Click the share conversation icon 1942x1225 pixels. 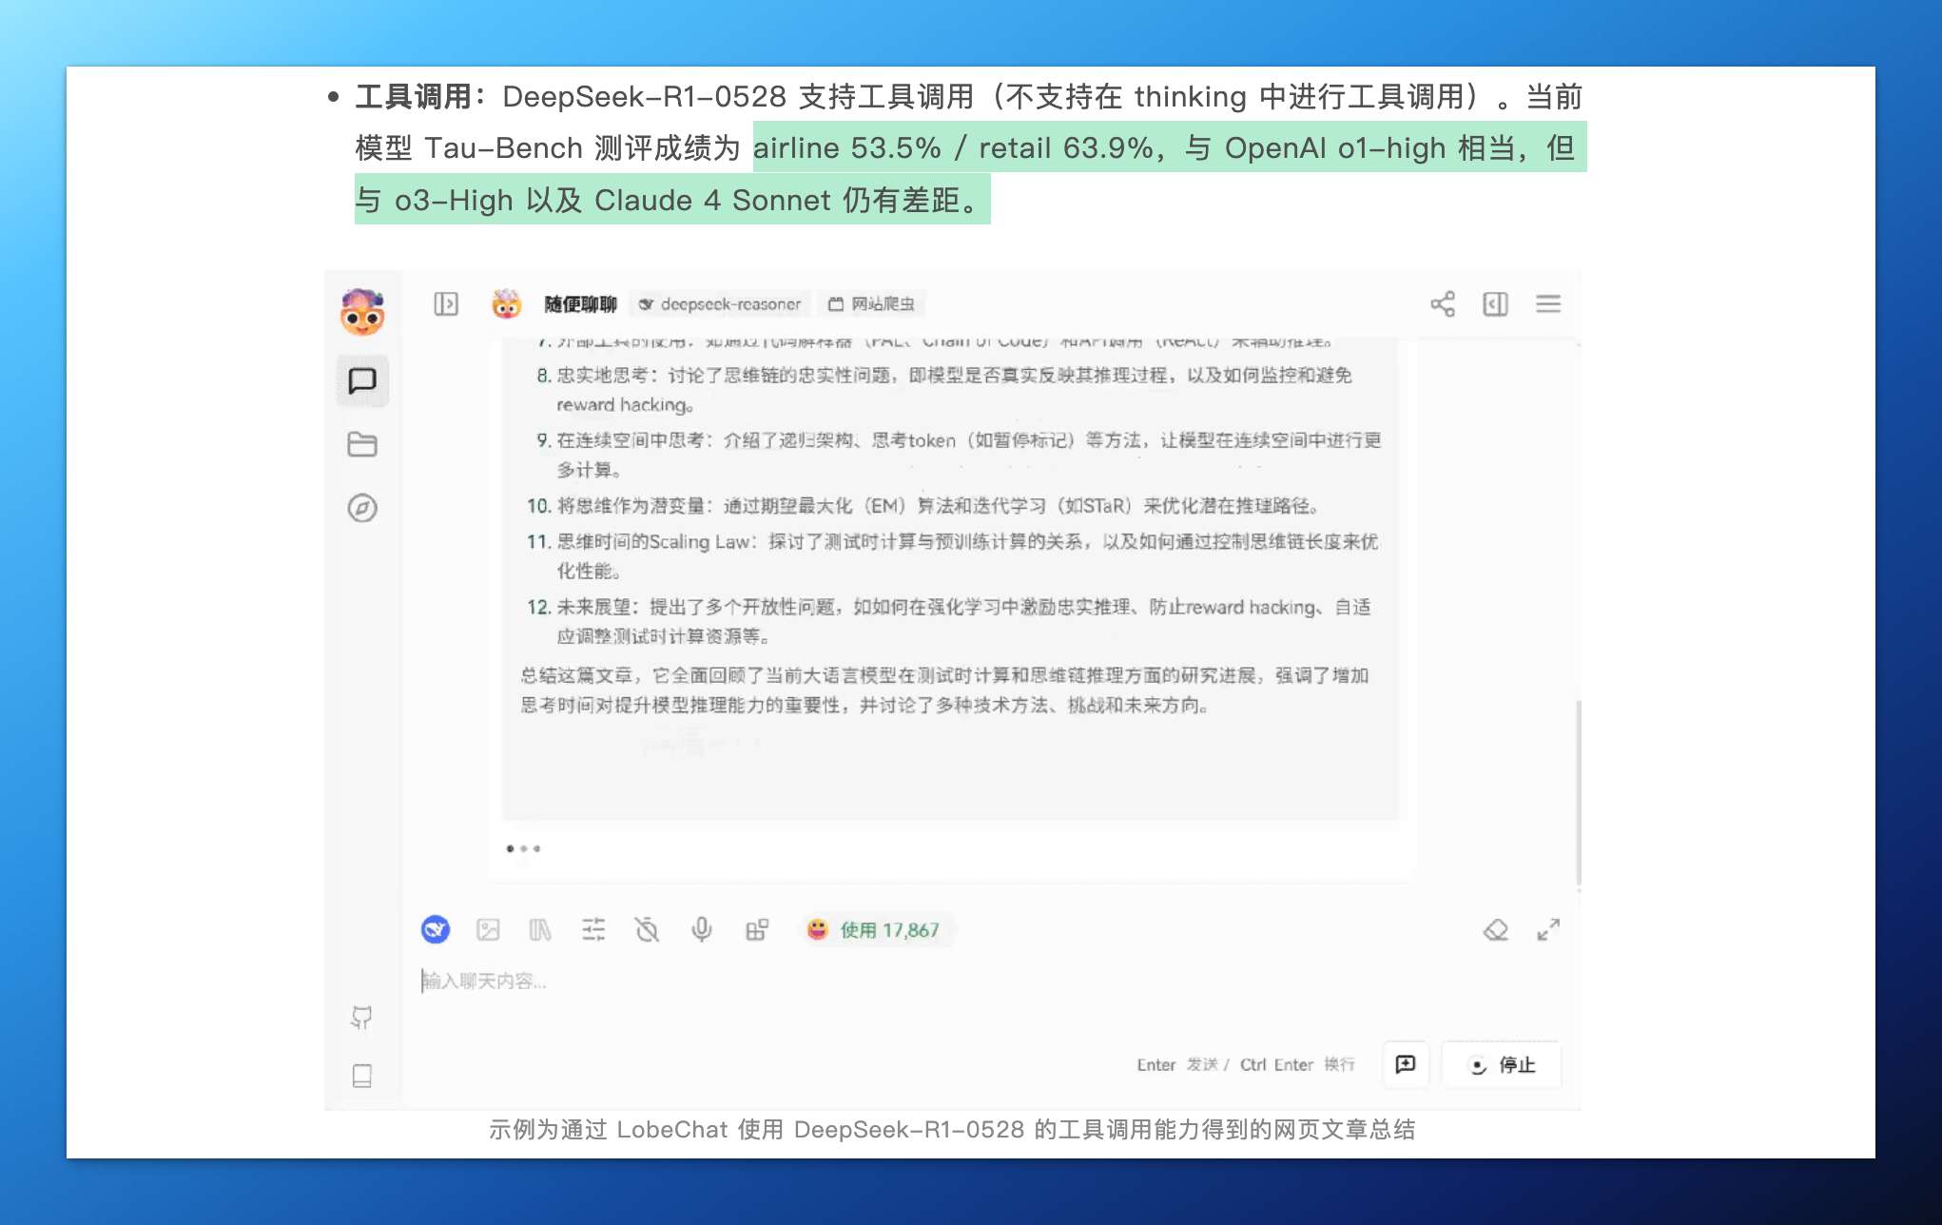[x=1443, y=304]
